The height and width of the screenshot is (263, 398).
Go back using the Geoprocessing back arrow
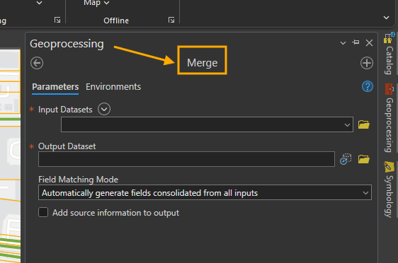pyautogui.click(x=37, y=63)
